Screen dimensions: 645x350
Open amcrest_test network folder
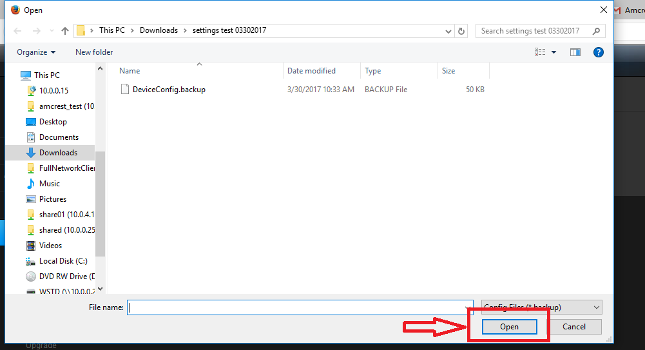66,106
